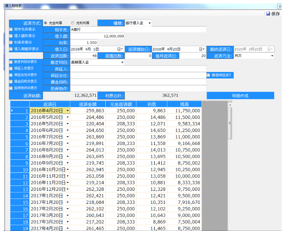Click the 保存 save icon
This screenshot has width=282, height=231.
268,13
